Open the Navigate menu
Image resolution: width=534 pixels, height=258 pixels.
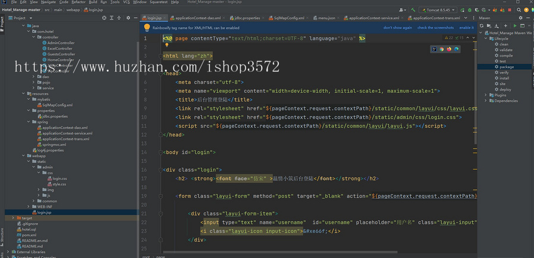[x=49, y=2]
